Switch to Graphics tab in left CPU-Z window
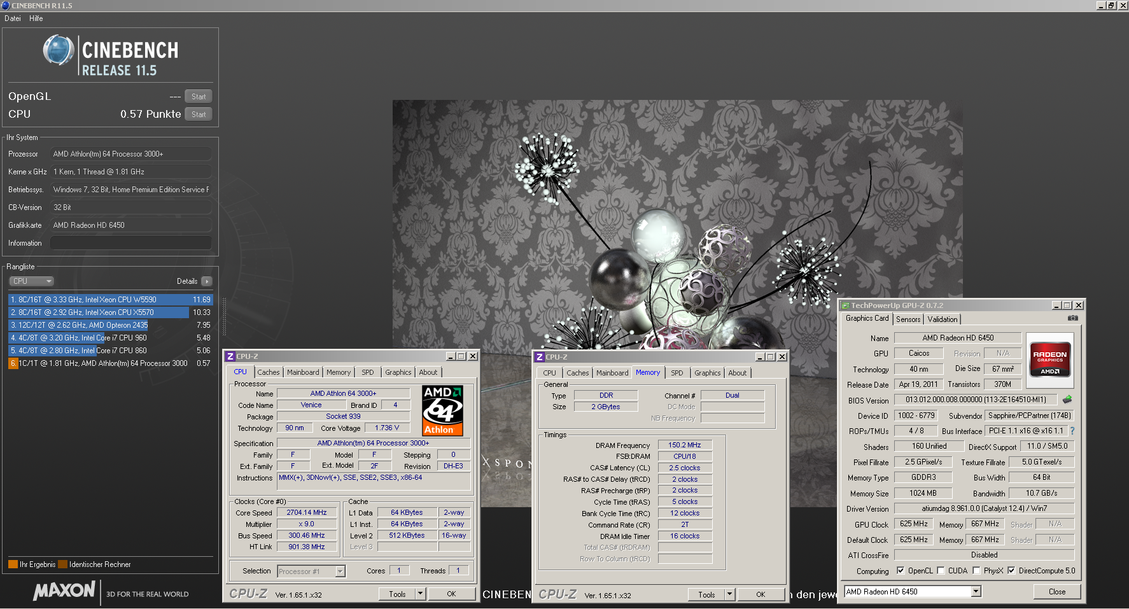1129x609 pixels. click(398, 373)
